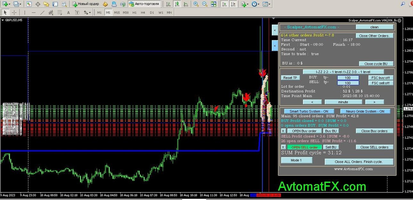Select the Trendline drawing tool
Screen dimensions: 413x200
coord(42,12)
